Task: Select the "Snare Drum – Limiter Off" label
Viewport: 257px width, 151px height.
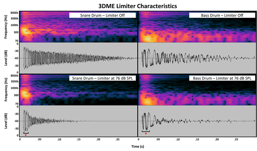Action: click(x=102, y=15)
